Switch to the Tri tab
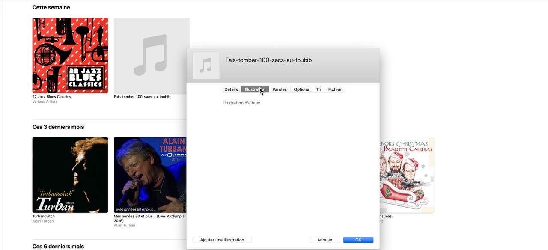 click(319, 89)
